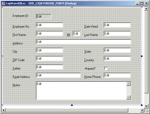
Task: Select the multiline Notes edit box
Action: click(83, 91)
